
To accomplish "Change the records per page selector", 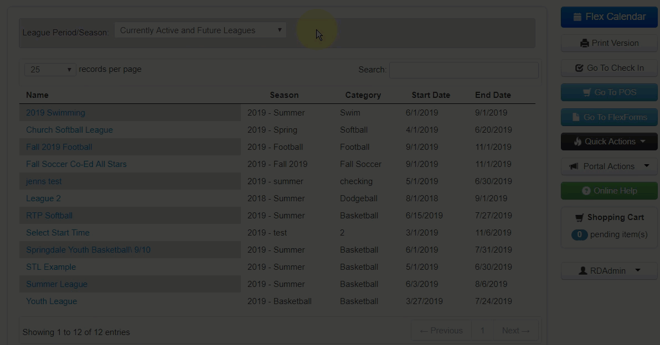I will (x=50, y=70).
